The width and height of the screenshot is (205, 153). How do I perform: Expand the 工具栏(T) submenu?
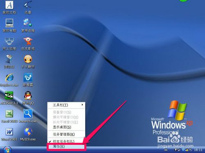pos(66,105)
